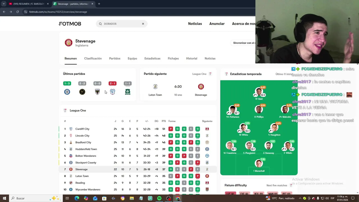
Task: Click the Sincronizar con el calendario button
Action: click(x=243, y=43)
